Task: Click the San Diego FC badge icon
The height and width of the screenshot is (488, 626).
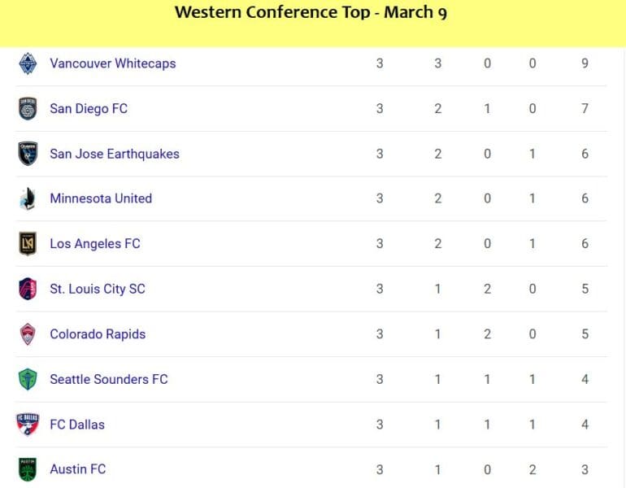Action: tap(28, 109)
